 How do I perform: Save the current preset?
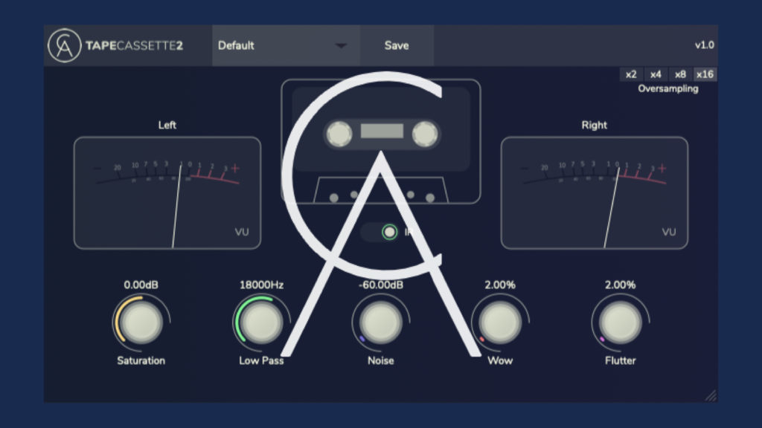(397, 45)
